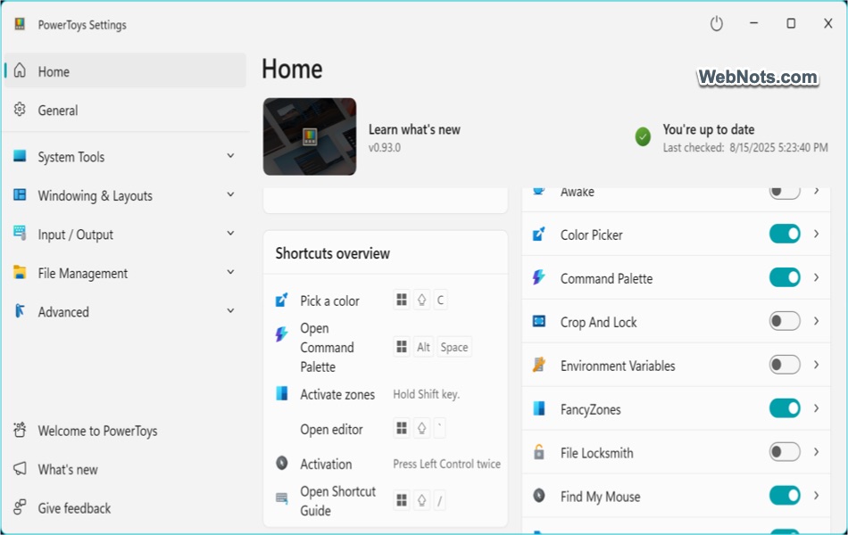
Task: Click the green up-to-date checkmark icon
Action: [x=643, y=137]
